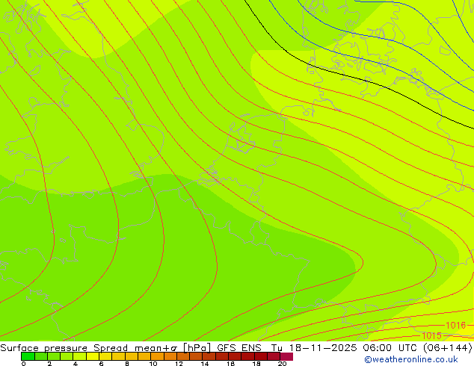Click the magenta legend swatch after 20
This screenshot has height=366, width=474.
pos(286,356)
